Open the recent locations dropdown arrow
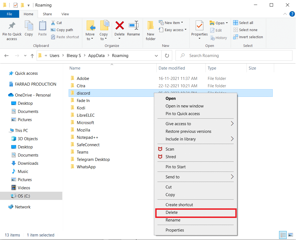 25,56
